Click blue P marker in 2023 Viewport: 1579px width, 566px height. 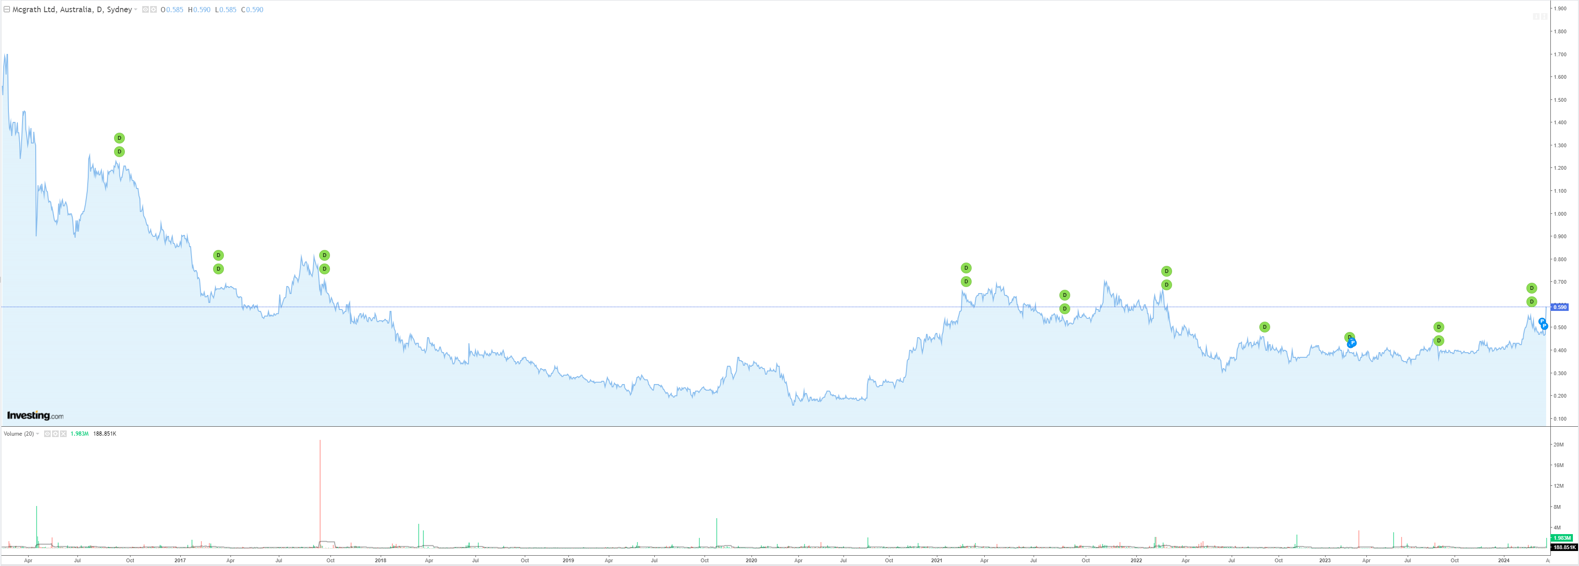(x=1352, y=343)
